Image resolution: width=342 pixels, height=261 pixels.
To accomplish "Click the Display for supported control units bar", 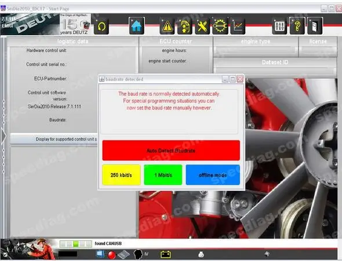I will (x=54, y=139).
